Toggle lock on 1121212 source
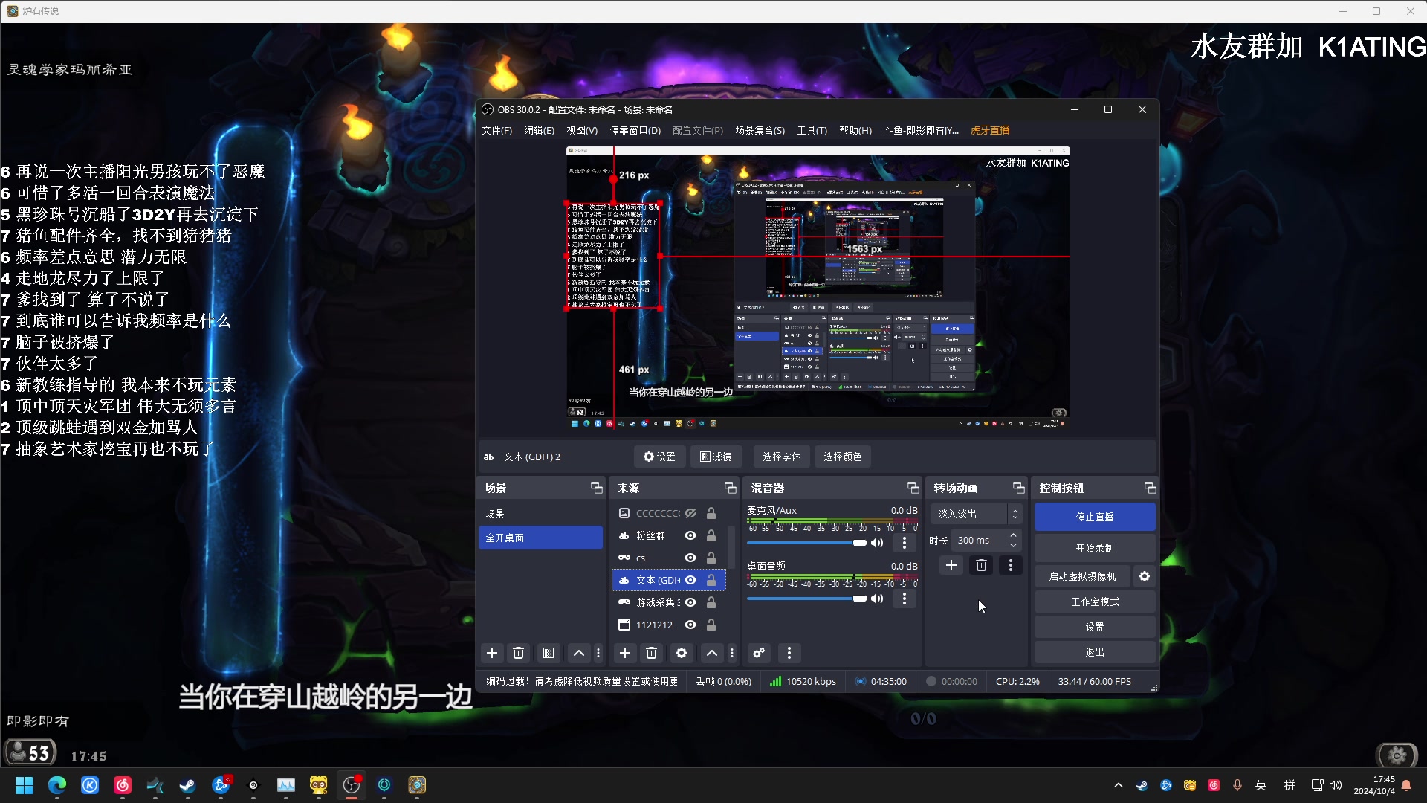The image size is (1427, 803). [711, 625]
